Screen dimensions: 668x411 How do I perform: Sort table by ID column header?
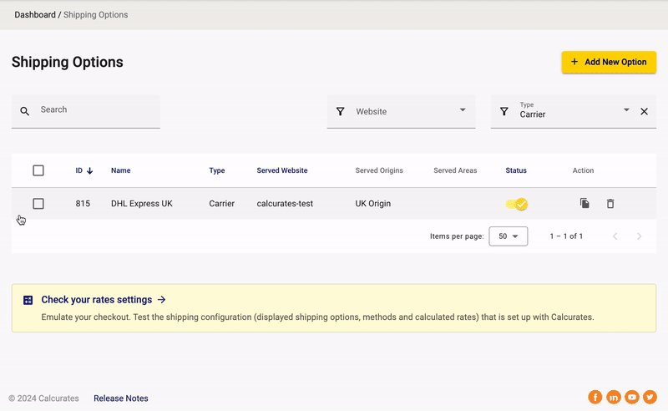(78, 170)
